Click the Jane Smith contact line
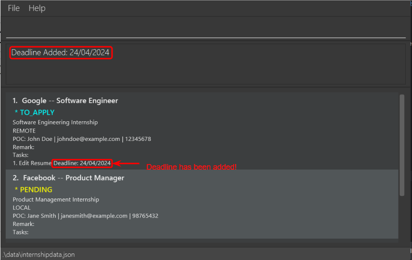Image resolution: width=412 pixels, height=260 pixels. pos(85,216)
